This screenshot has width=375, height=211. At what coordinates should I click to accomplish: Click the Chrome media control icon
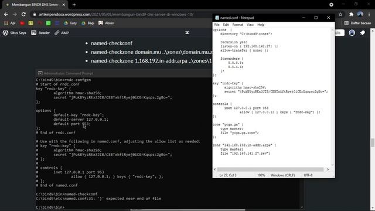point(331,5)
